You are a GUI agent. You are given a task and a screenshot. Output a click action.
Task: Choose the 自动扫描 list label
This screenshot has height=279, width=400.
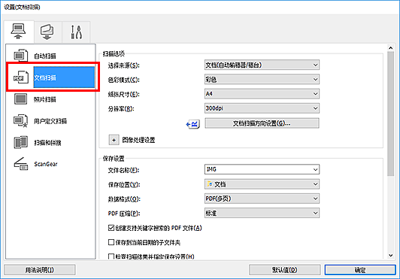click(45, 56)
